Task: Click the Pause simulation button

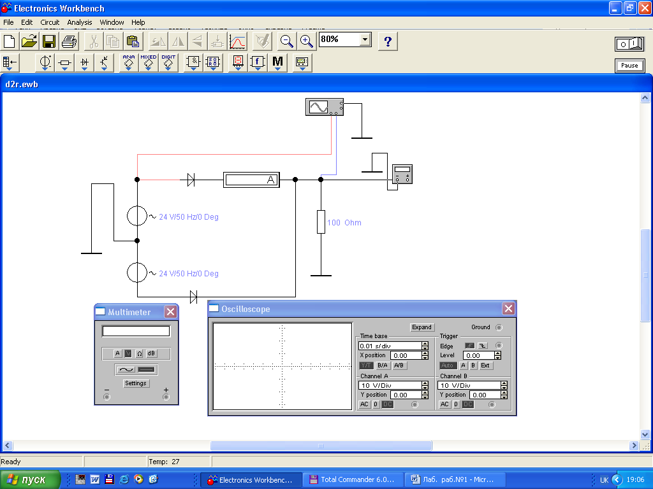Action: [629, 66]
